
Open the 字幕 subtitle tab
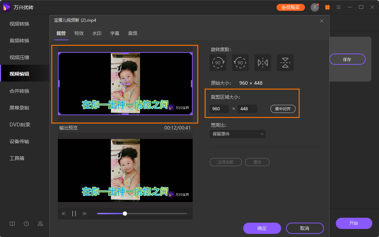115,33
